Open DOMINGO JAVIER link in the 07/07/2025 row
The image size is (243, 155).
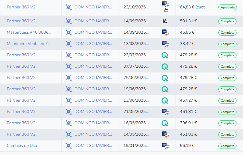click(93, 66)
